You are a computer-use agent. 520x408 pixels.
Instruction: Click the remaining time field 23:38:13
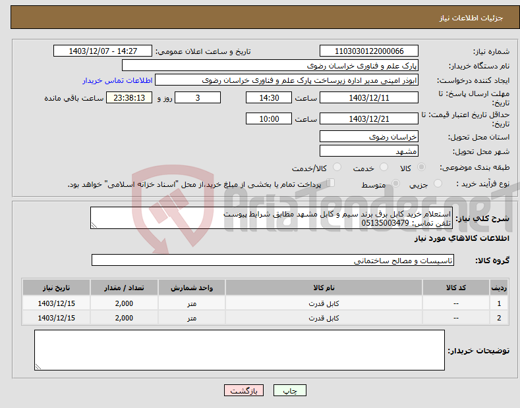pos(129,97)
